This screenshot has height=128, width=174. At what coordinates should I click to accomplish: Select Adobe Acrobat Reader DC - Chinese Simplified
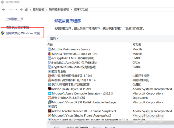pyautogui.click(x=84, y=111)
